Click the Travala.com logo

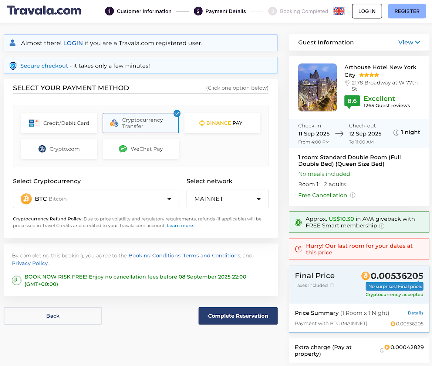[44, 11]
